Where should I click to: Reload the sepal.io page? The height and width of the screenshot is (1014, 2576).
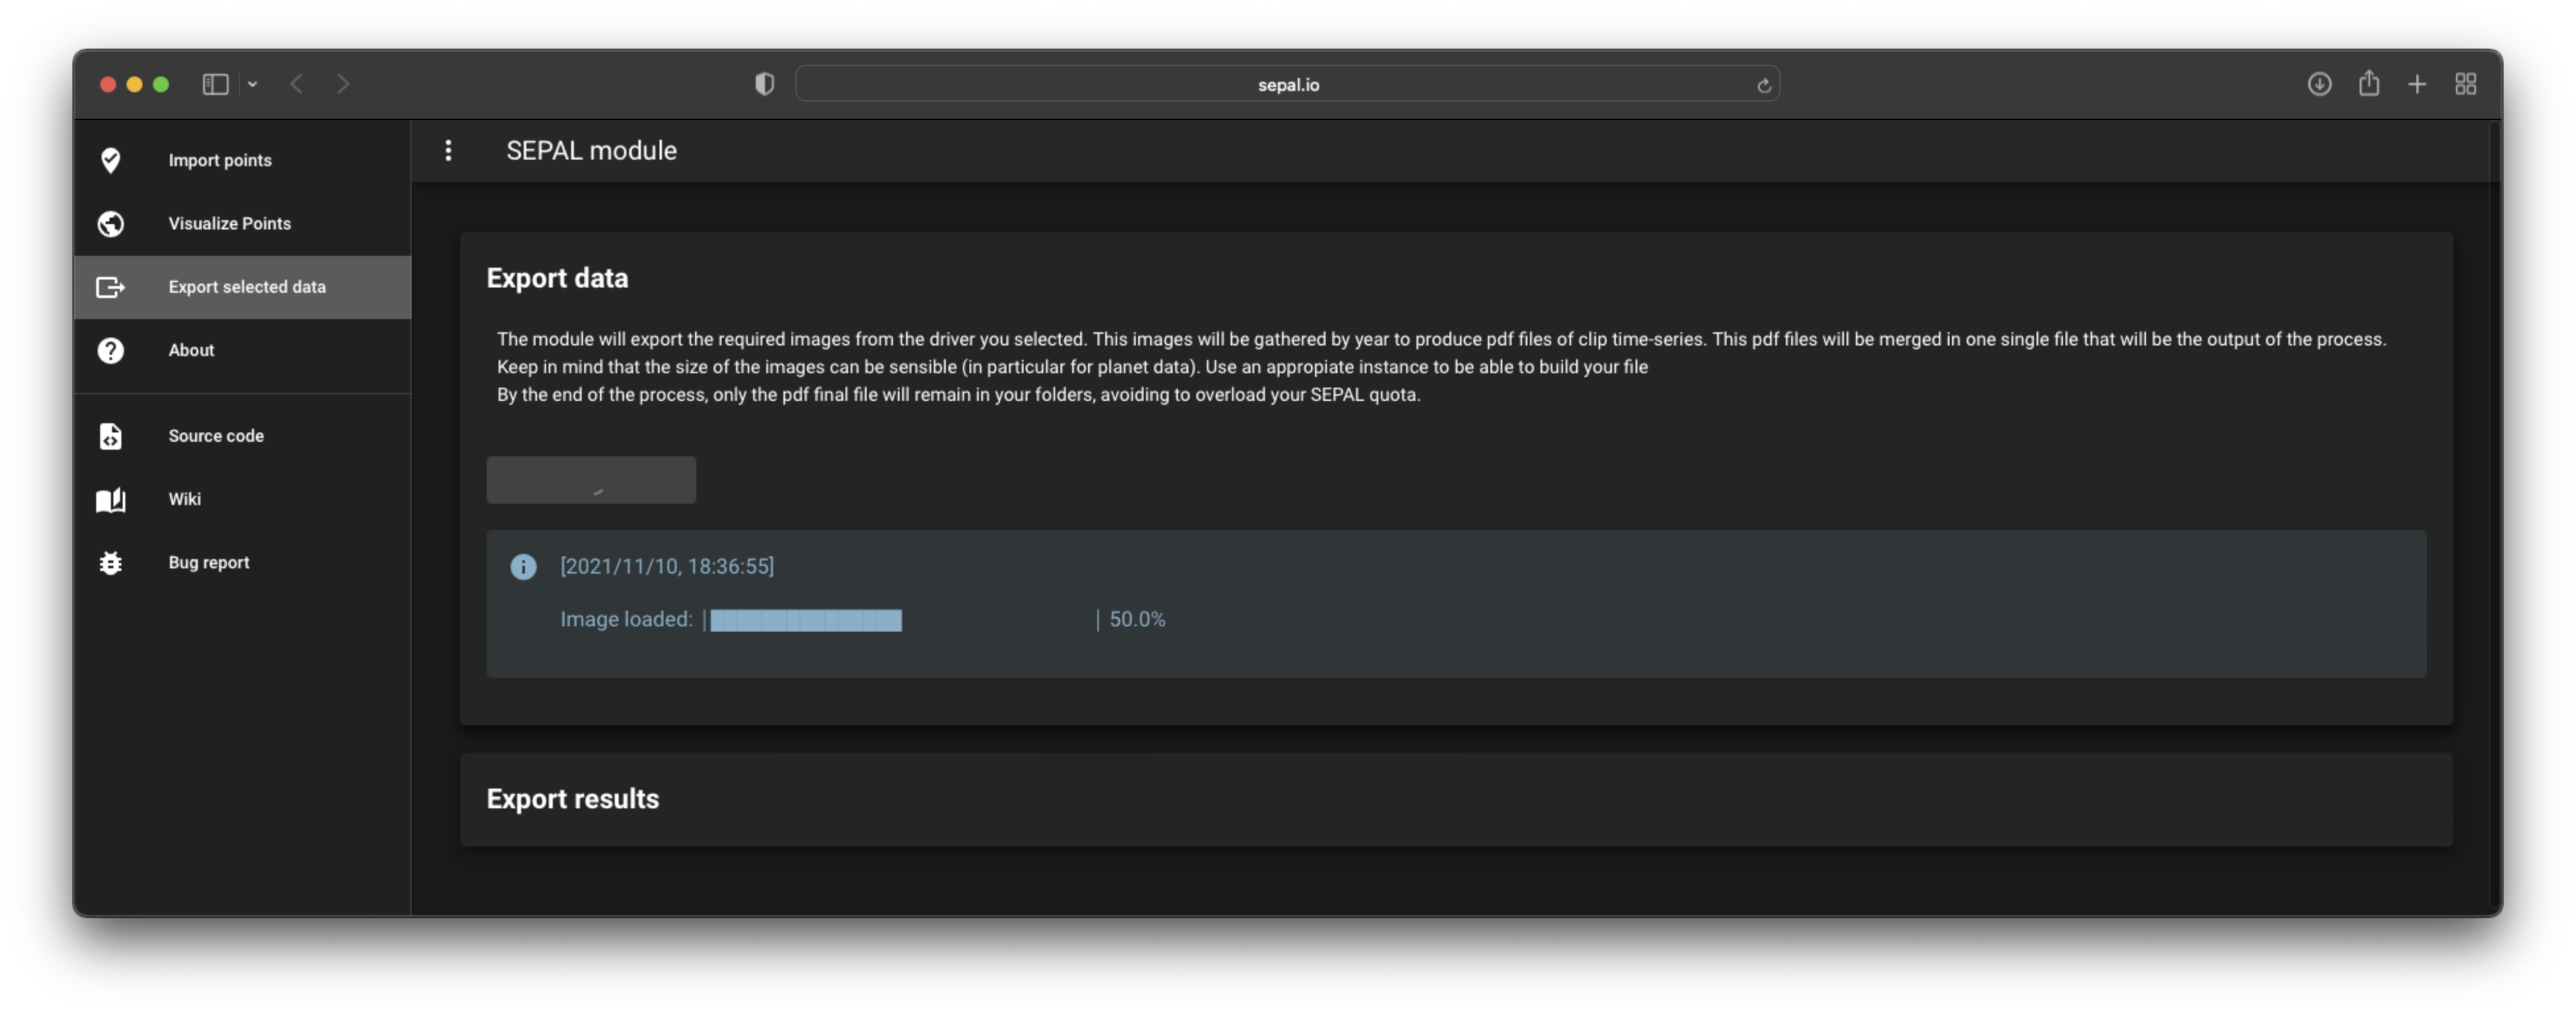coord(1763,85)
